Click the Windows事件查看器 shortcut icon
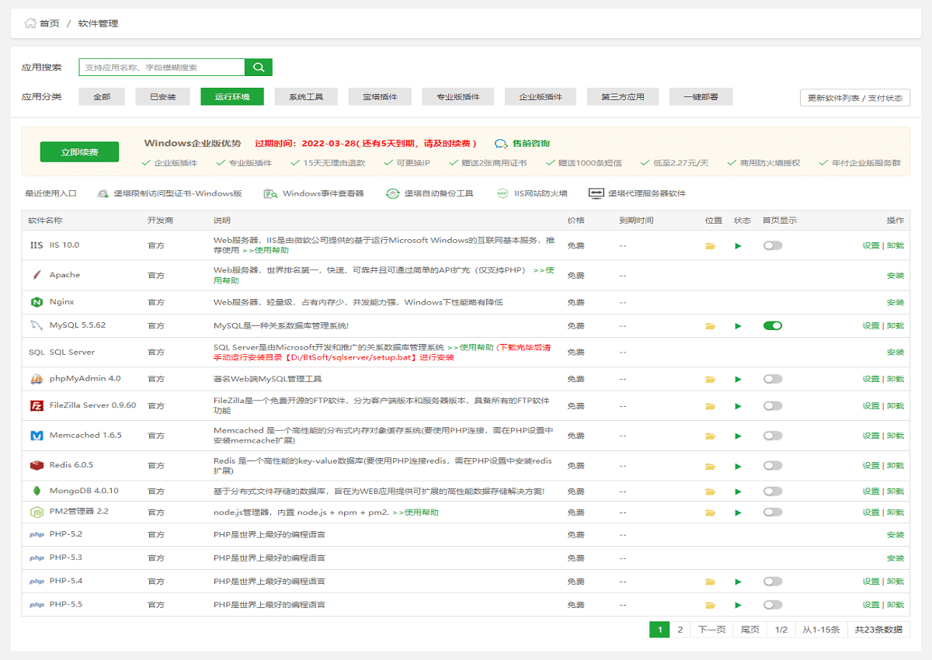932x660 pixels. coord(270,193)
